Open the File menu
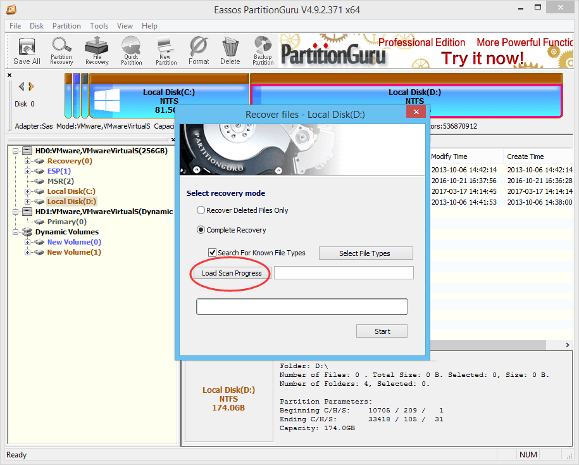Image resolution: width=579 pixels, height=465 pixels. tap(15, 26)
